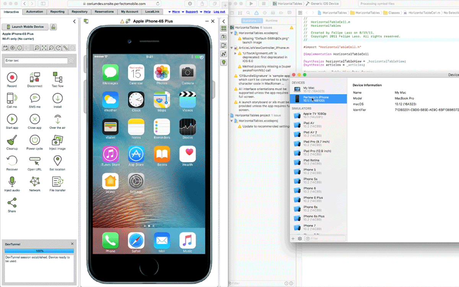The height and width of the screenshot is (287, 459).
Task: Tap the Maps app on iPhone
Action: [162, 99]
